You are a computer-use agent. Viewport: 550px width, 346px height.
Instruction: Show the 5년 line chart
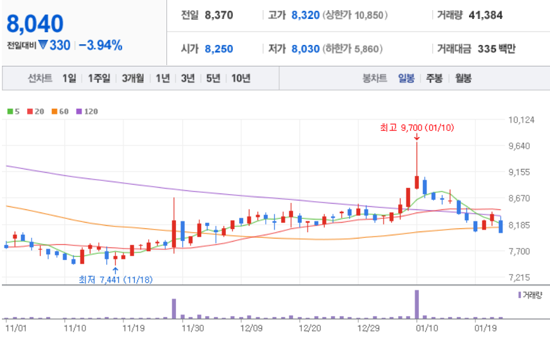click(x=213, y=78)
